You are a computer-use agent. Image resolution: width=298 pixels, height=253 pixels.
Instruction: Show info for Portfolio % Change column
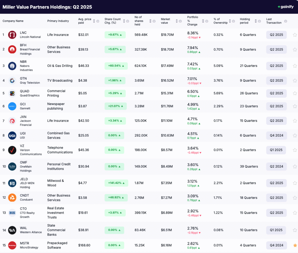click(x=207, y=21)
